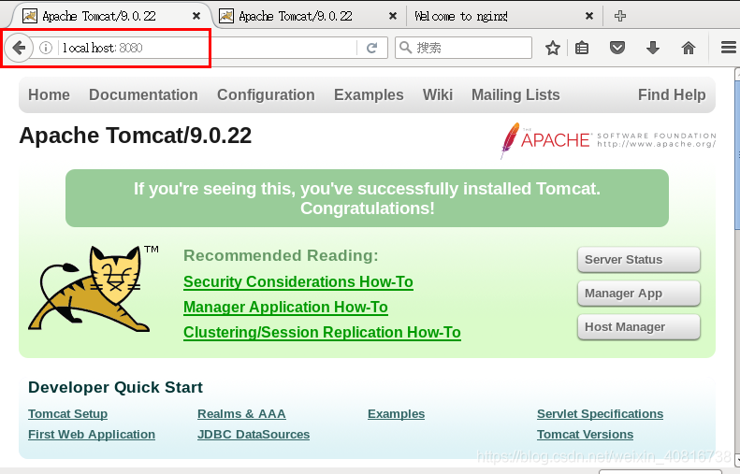Close the Welcome to nginx tab
The image size is (740, 474).
(x=589, y=16)
